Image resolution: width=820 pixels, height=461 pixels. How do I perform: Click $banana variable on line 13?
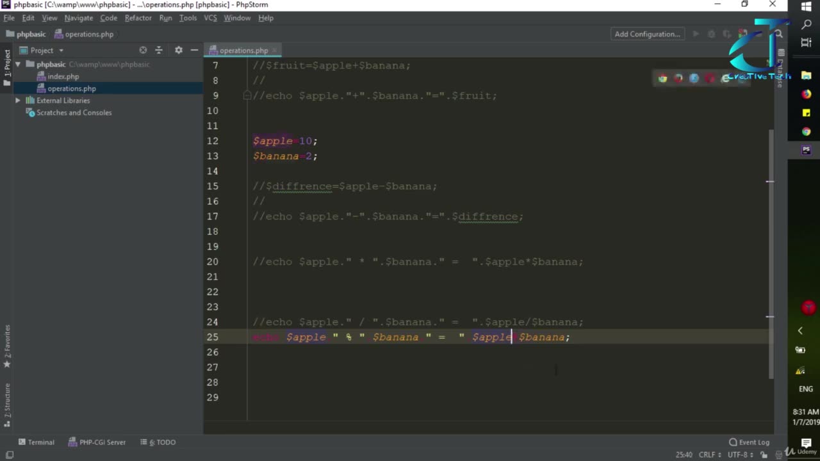[276, 156]
